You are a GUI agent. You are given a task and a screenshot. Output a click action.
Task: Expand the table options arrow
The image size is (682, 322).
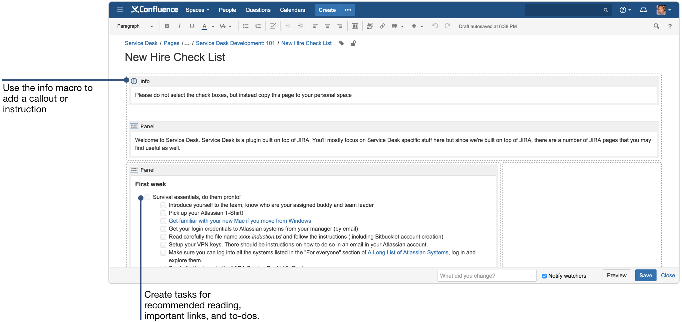(x=402, y=26)
